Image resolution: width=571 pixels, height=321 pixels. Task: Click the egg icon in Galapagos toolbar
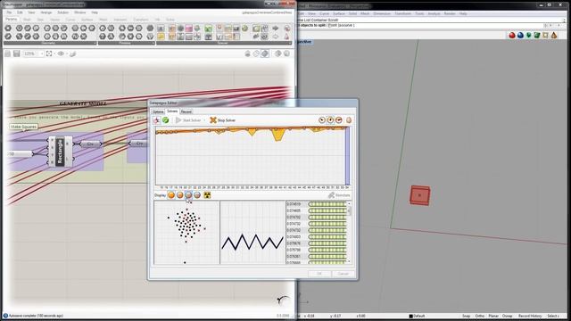tap(349, 120)
